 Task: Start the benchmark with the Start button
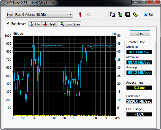click(140, 33)
